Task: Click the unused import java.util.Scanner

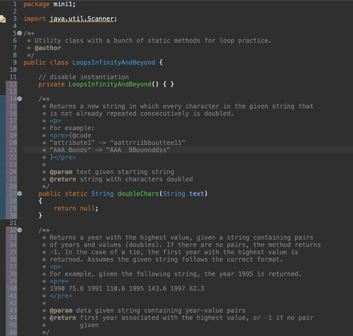Action: (82, 19)
